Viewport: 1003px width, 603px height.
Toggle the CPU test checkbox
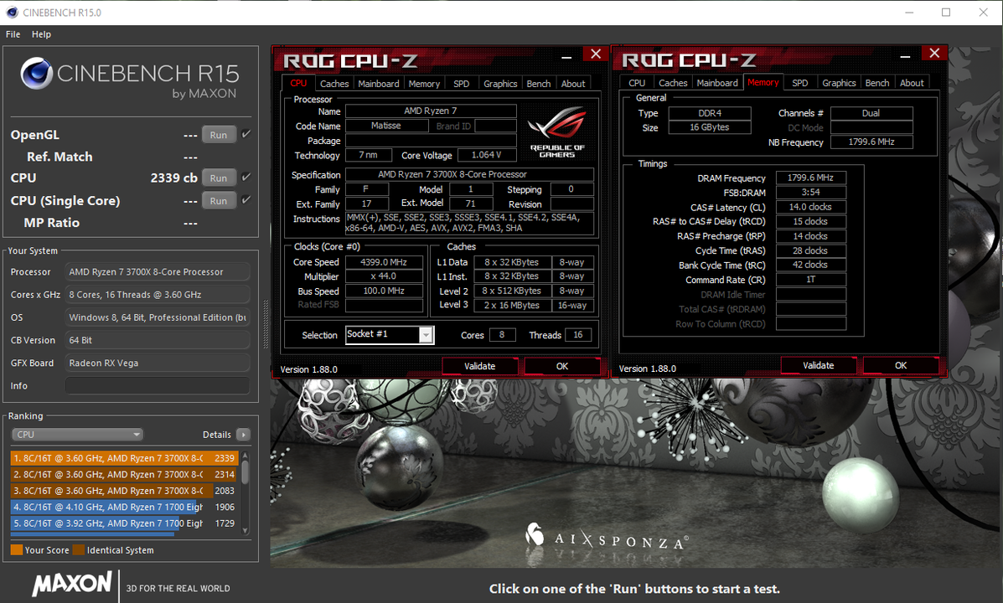pos(246,177)
